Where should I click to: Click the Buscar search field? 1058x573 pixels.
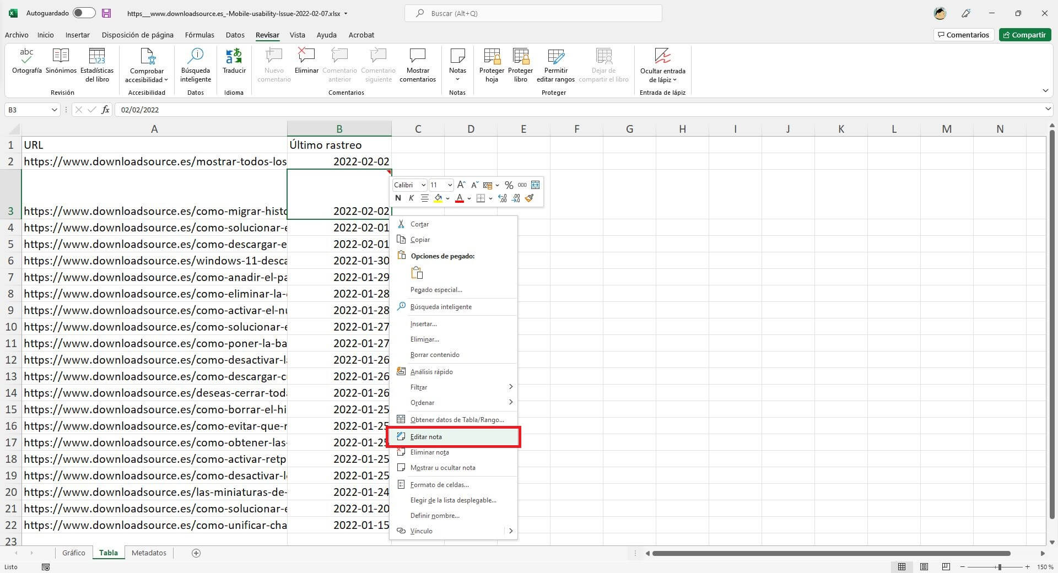[533, 13]
